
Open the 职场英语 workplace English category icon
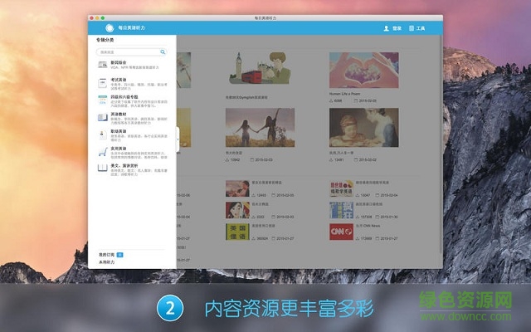[x=103, y=134]
